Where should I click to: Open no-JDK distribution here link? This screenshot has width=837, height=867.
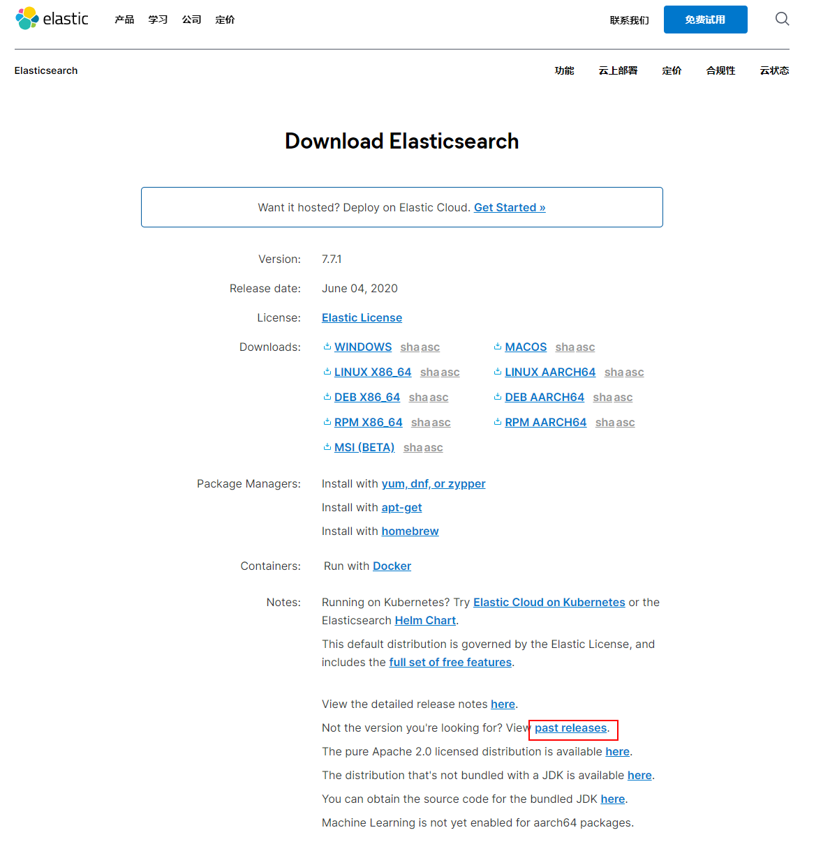[639, 775]
